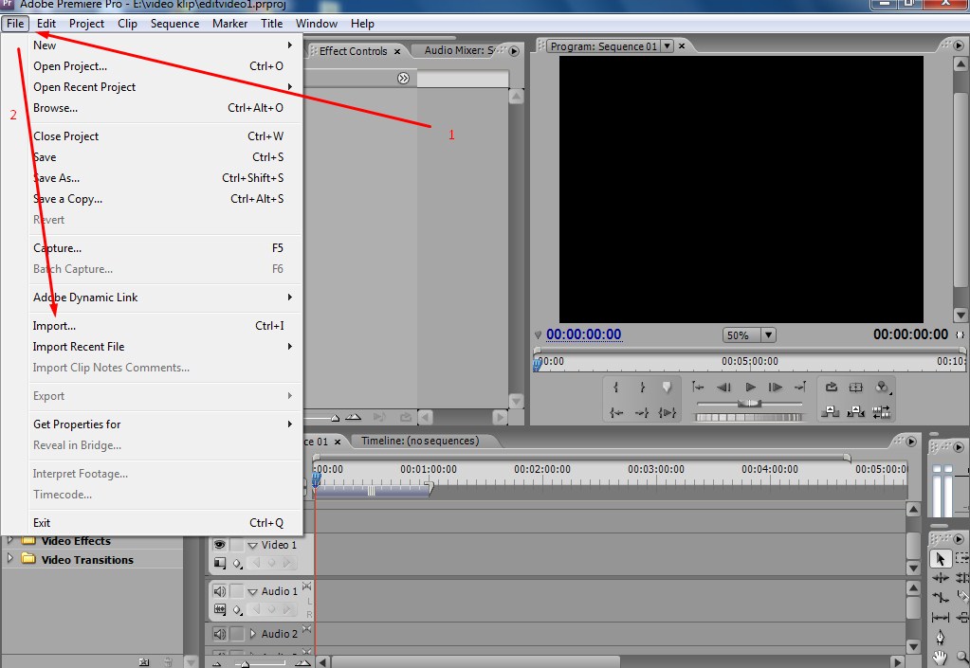Select the Ripple Edit tool

tap(941, 578)
